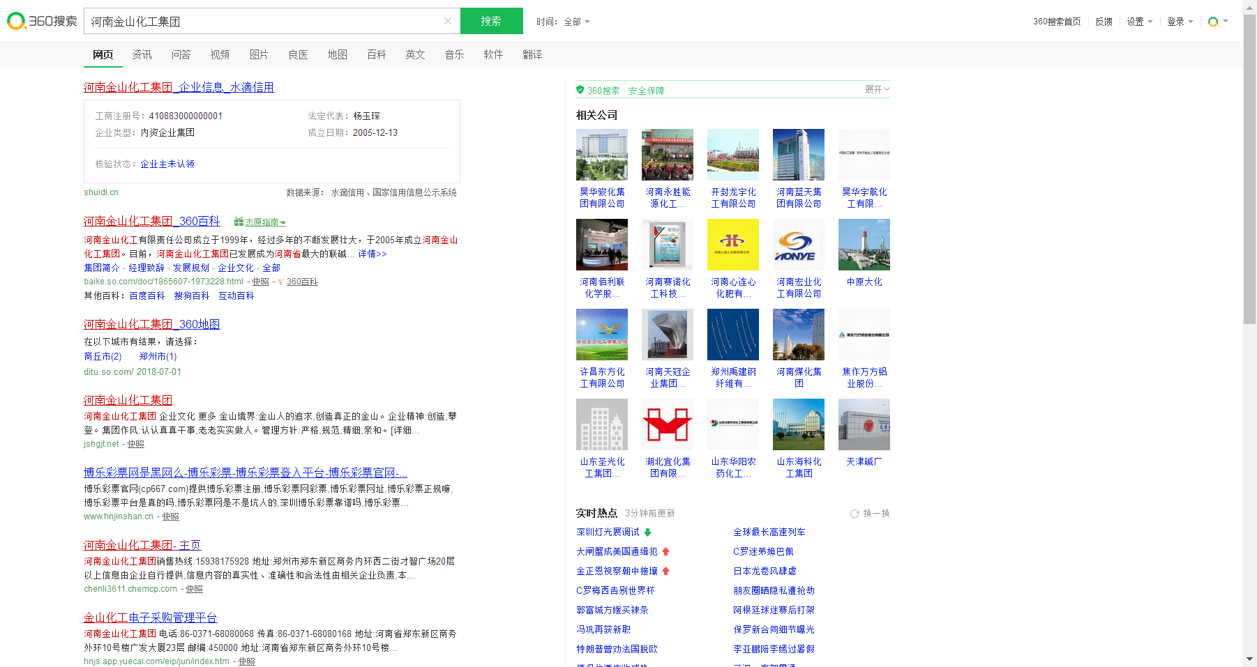Open hot topic 日本龙卷风肆虐

coord(765,571)
